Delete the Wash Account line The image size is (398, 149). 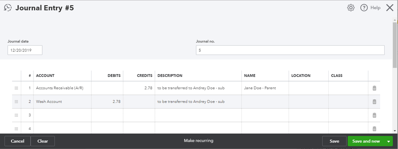click(374, 101)
